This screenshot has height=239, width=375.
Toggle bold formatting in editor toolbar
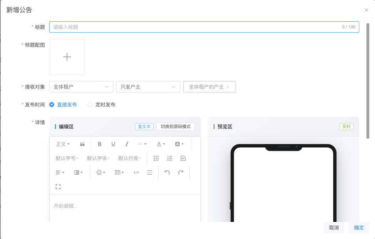[x=99, y=144]
